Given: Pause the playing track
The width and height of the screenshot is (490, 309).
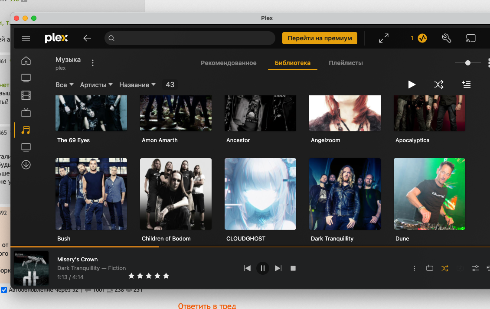Looking at the screenshot, I should coord(262,268).
